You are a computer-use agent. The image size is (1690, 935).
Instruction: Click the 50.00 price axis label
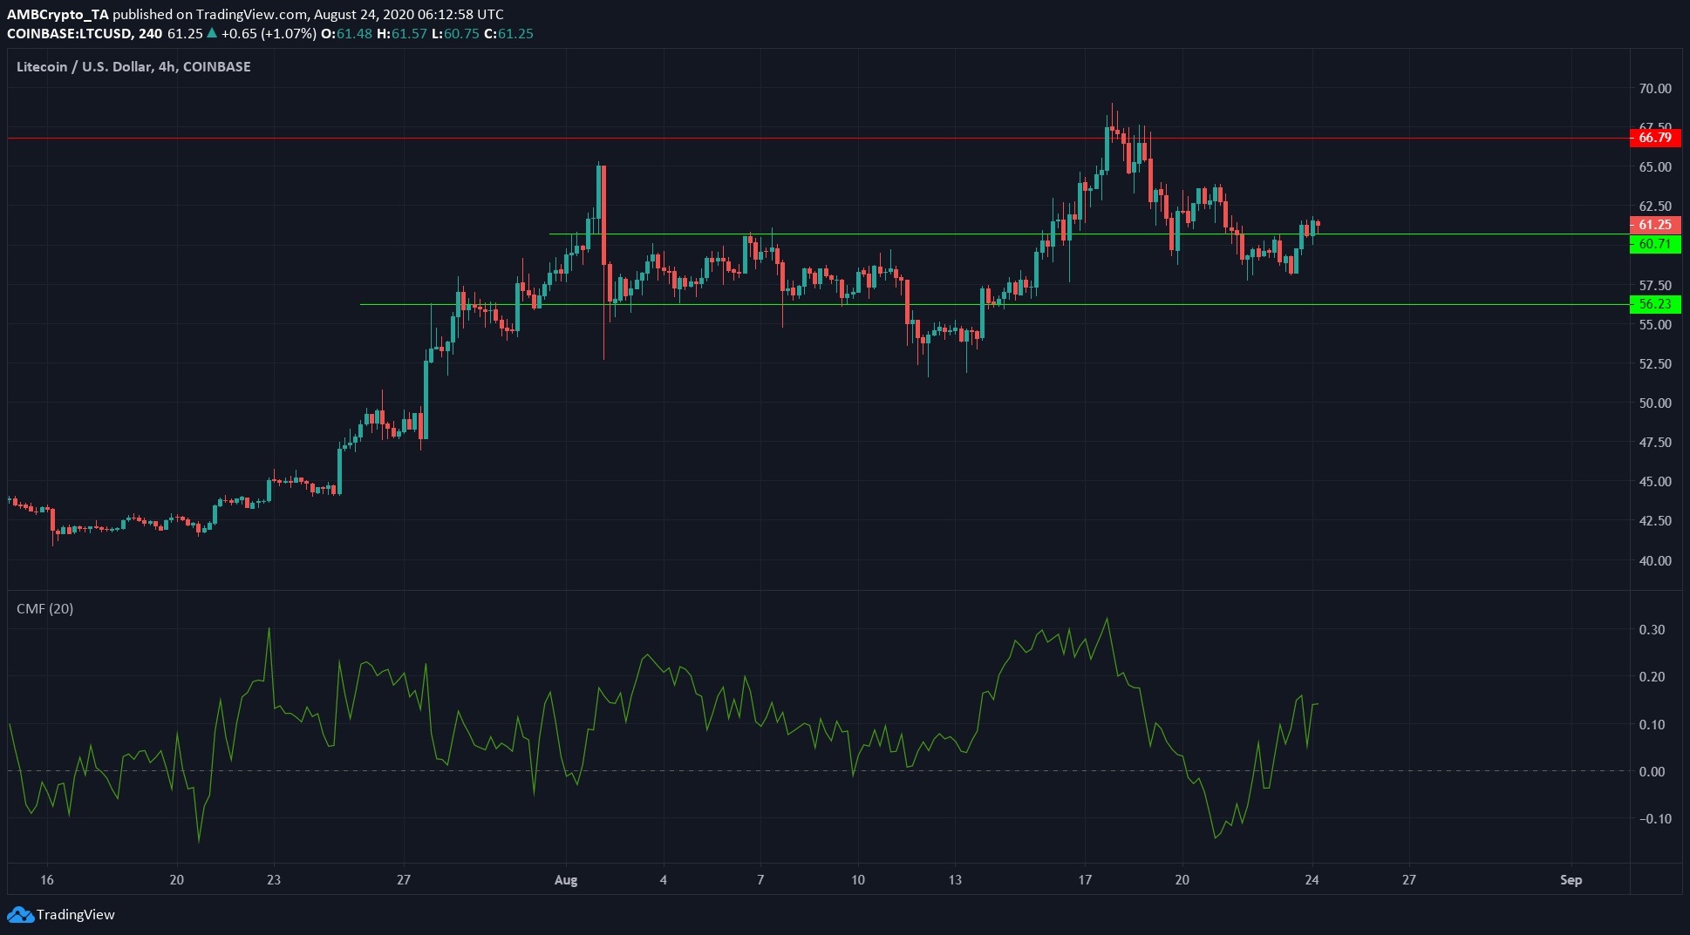tap(1655, 403)
